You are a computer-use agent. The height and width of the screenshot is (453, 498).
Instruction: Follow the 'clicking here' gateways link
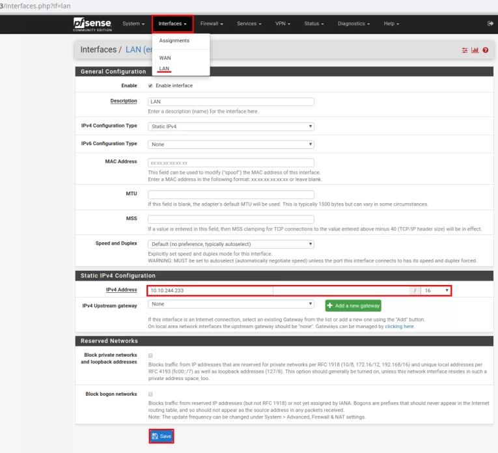click(399, 327)
